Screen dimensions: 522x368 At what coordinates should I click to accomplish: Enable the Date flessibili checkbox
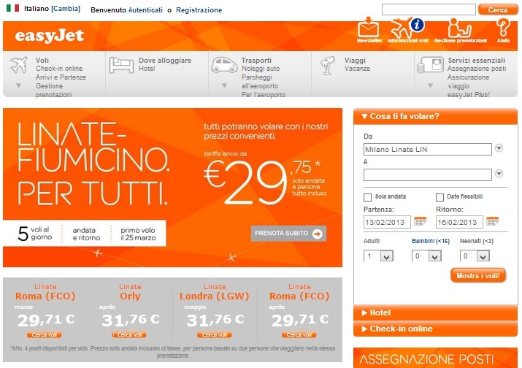coord(440,197)
